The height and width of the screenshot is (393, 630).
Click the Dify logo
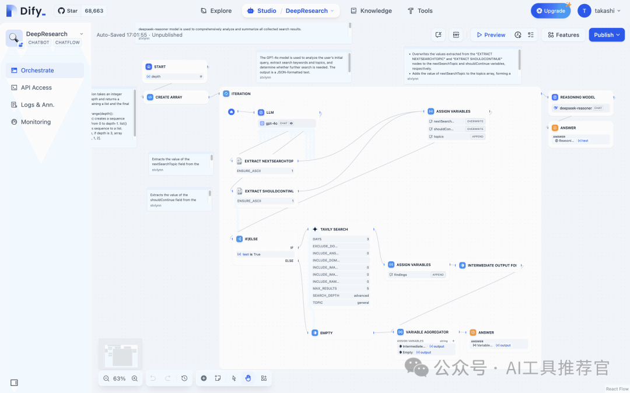26,11
